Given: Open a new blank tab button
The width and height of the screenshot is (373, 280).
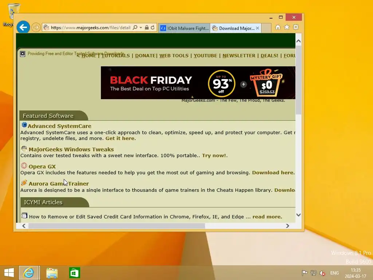Looking at the screenshot, I should coord(266,28).
